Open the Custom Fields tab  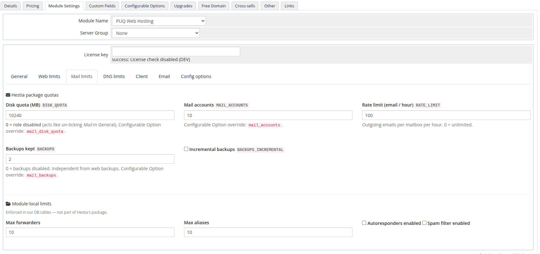(x=102, y=6)
